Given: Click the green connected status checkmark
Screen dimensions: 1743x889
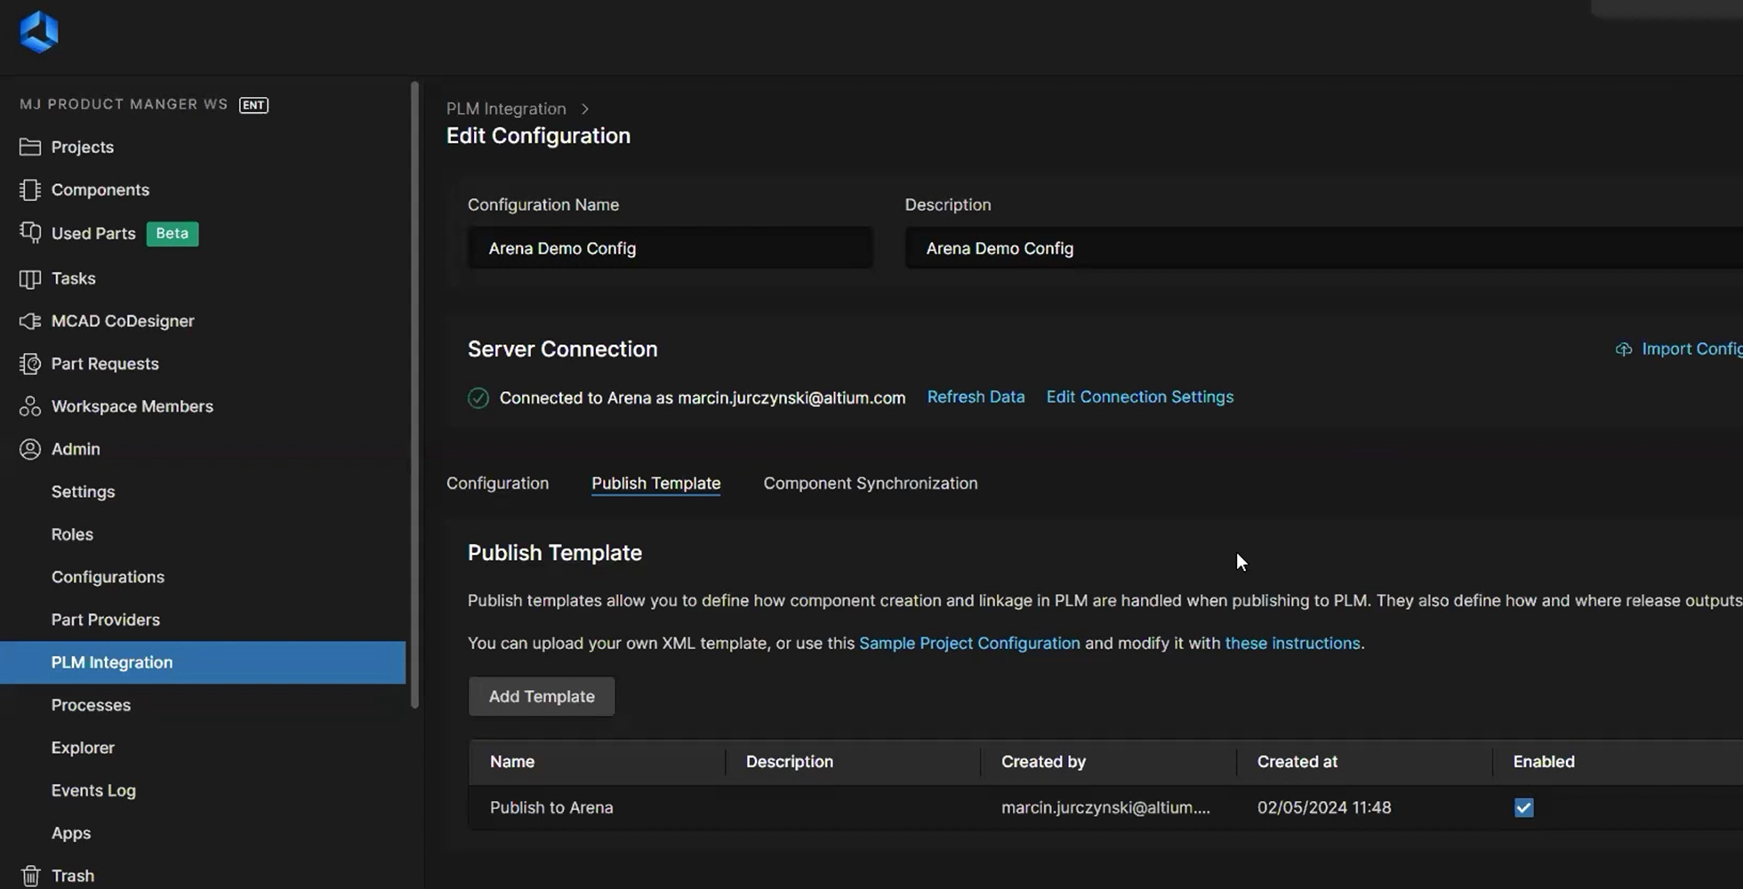Looking at the screenshot, I should tap(478, 397).
